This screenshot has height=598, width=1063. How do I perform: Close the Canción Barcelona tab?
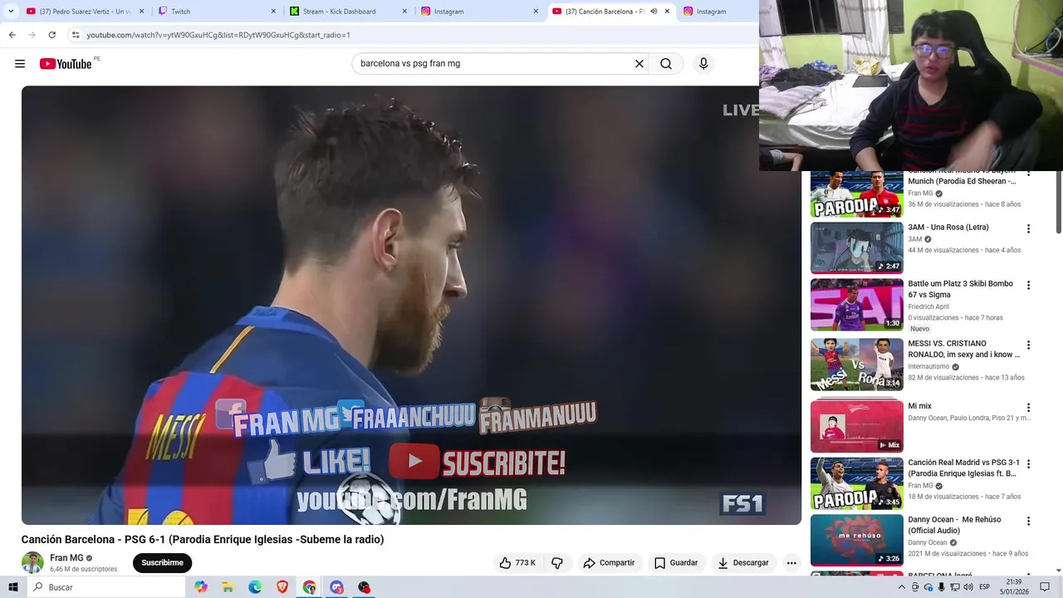(667, 12)
